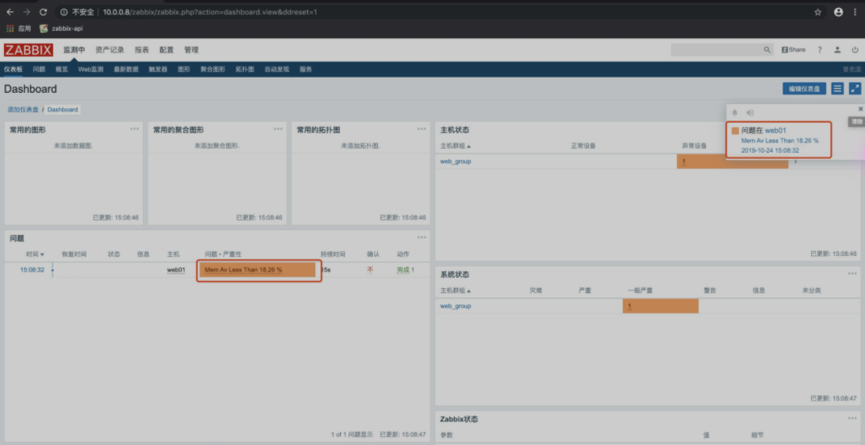865x445 pixels.
Task: Click Dashboard breadcrumb link
Action: [62, 110]
